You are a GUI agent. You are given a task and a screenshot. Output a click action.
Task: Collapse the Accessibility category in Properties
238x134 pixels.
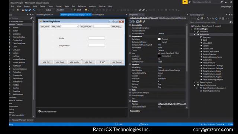click(130, 25)
